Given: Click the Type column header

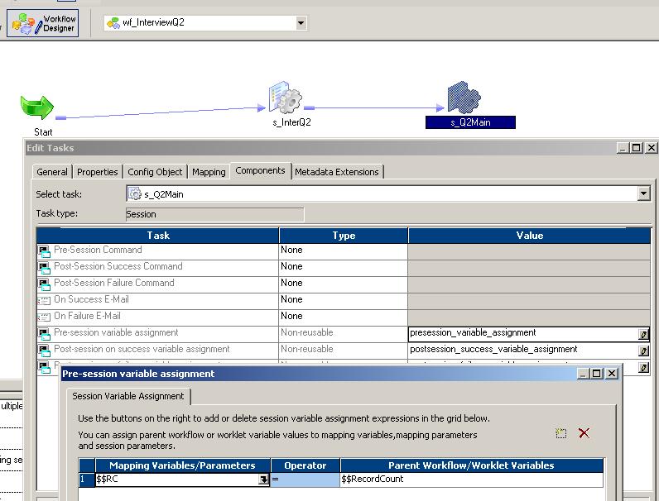Looking at the screenshot, I should point(344,236).
